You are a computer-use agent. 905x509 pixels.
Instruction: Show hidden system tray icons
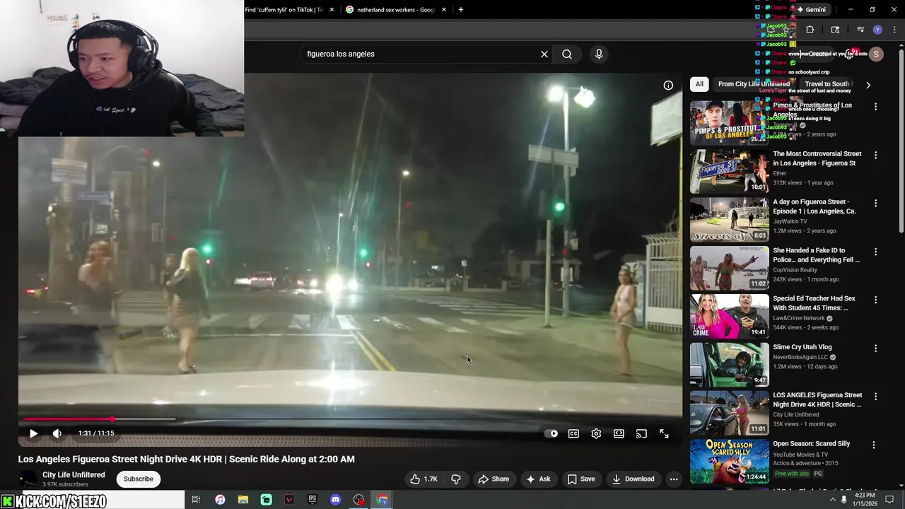coord(832,500)
